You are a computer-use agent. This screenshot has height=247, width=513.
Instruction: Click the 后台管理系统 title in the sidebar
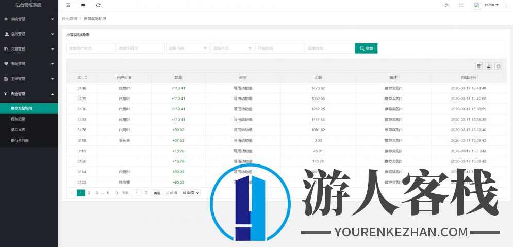point(29,5)
